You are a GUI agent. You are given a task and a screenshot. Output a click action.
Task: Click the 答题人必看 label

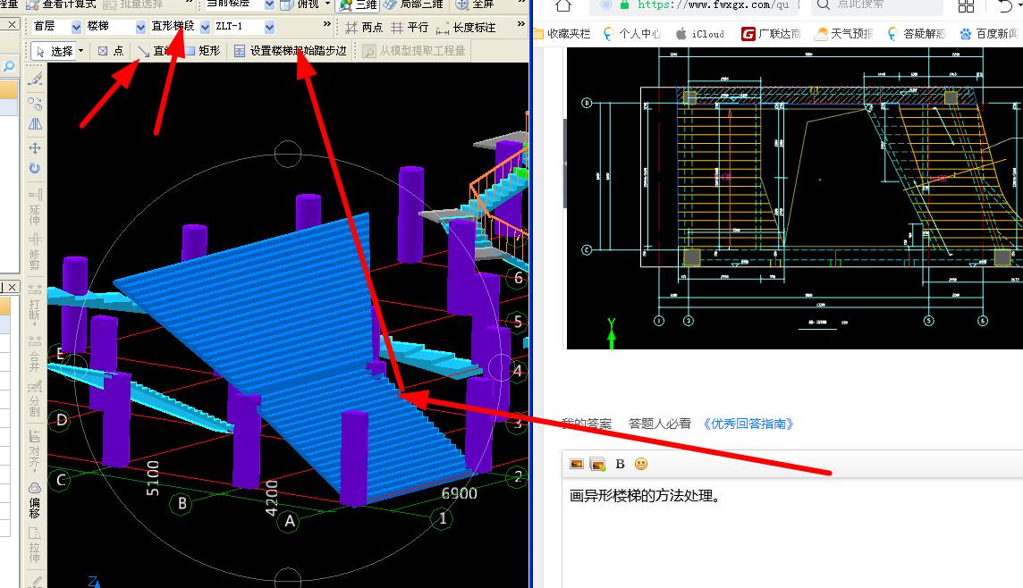660,424
